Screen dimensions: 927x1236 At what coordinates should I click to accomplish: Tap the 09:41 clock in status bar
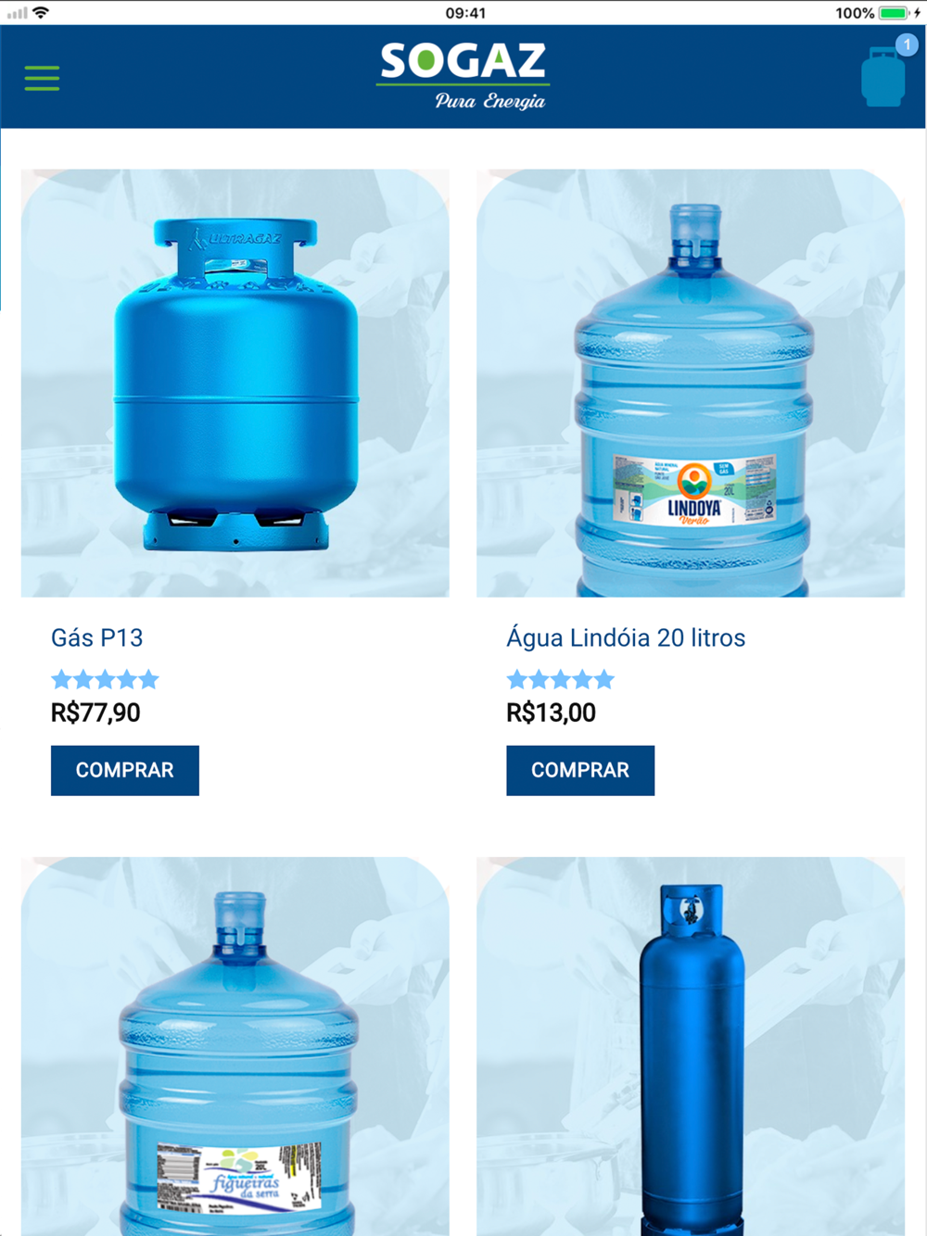[x=465, y=13]
